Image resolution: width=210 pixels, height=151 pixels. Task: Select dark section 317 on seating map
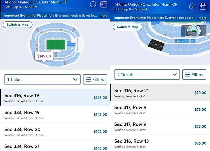pos(156,45)
